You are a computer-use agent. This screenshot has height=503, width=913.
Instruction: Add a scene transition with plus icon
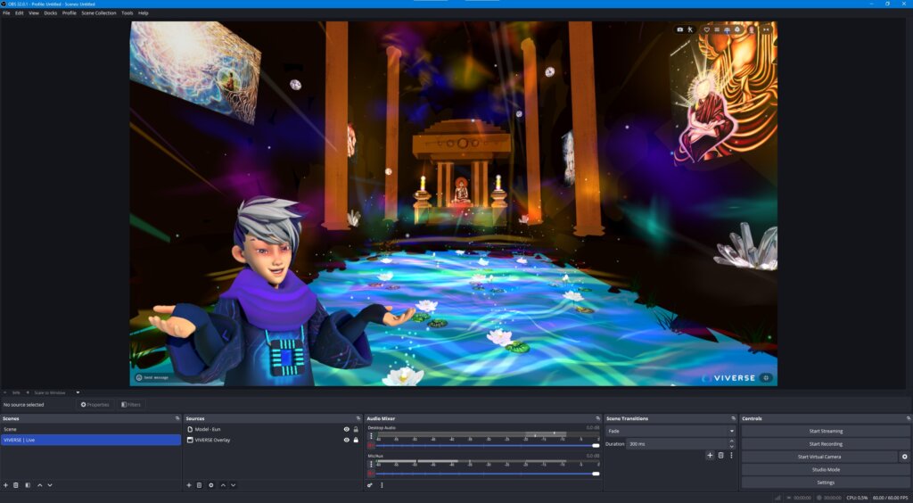click(710, 455)
